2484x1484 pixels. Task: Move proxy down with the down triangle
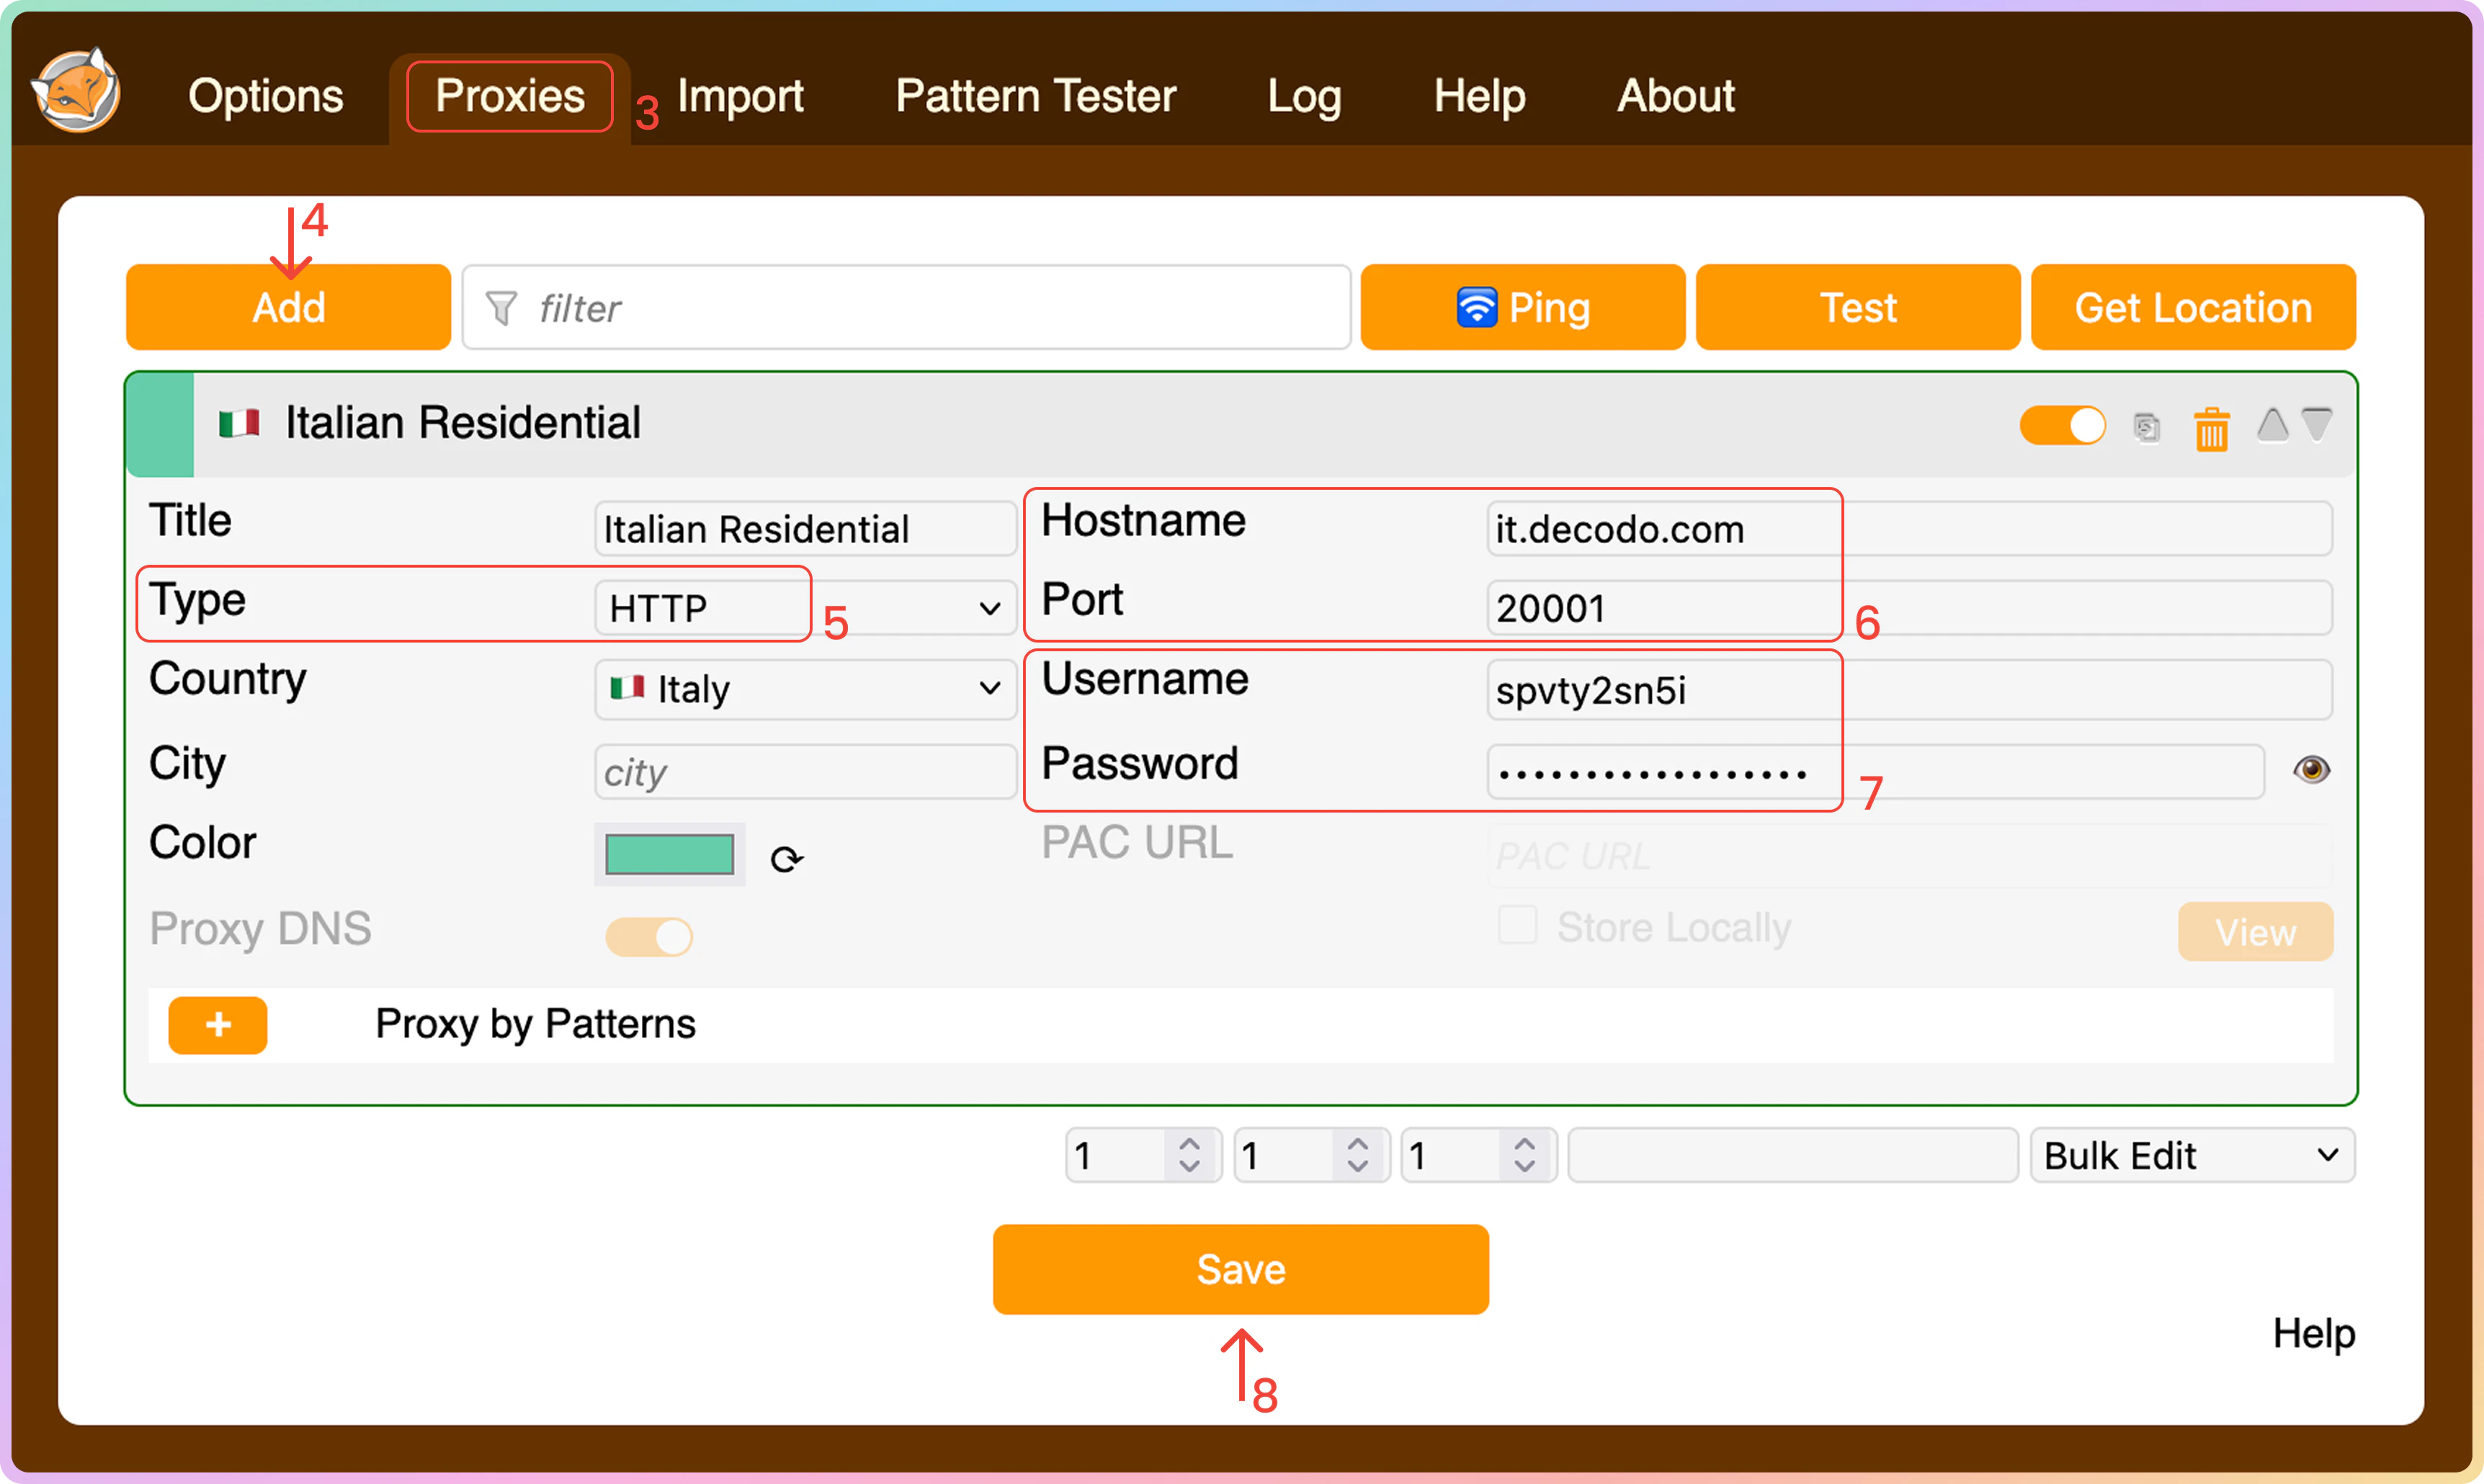[2317, 425]
